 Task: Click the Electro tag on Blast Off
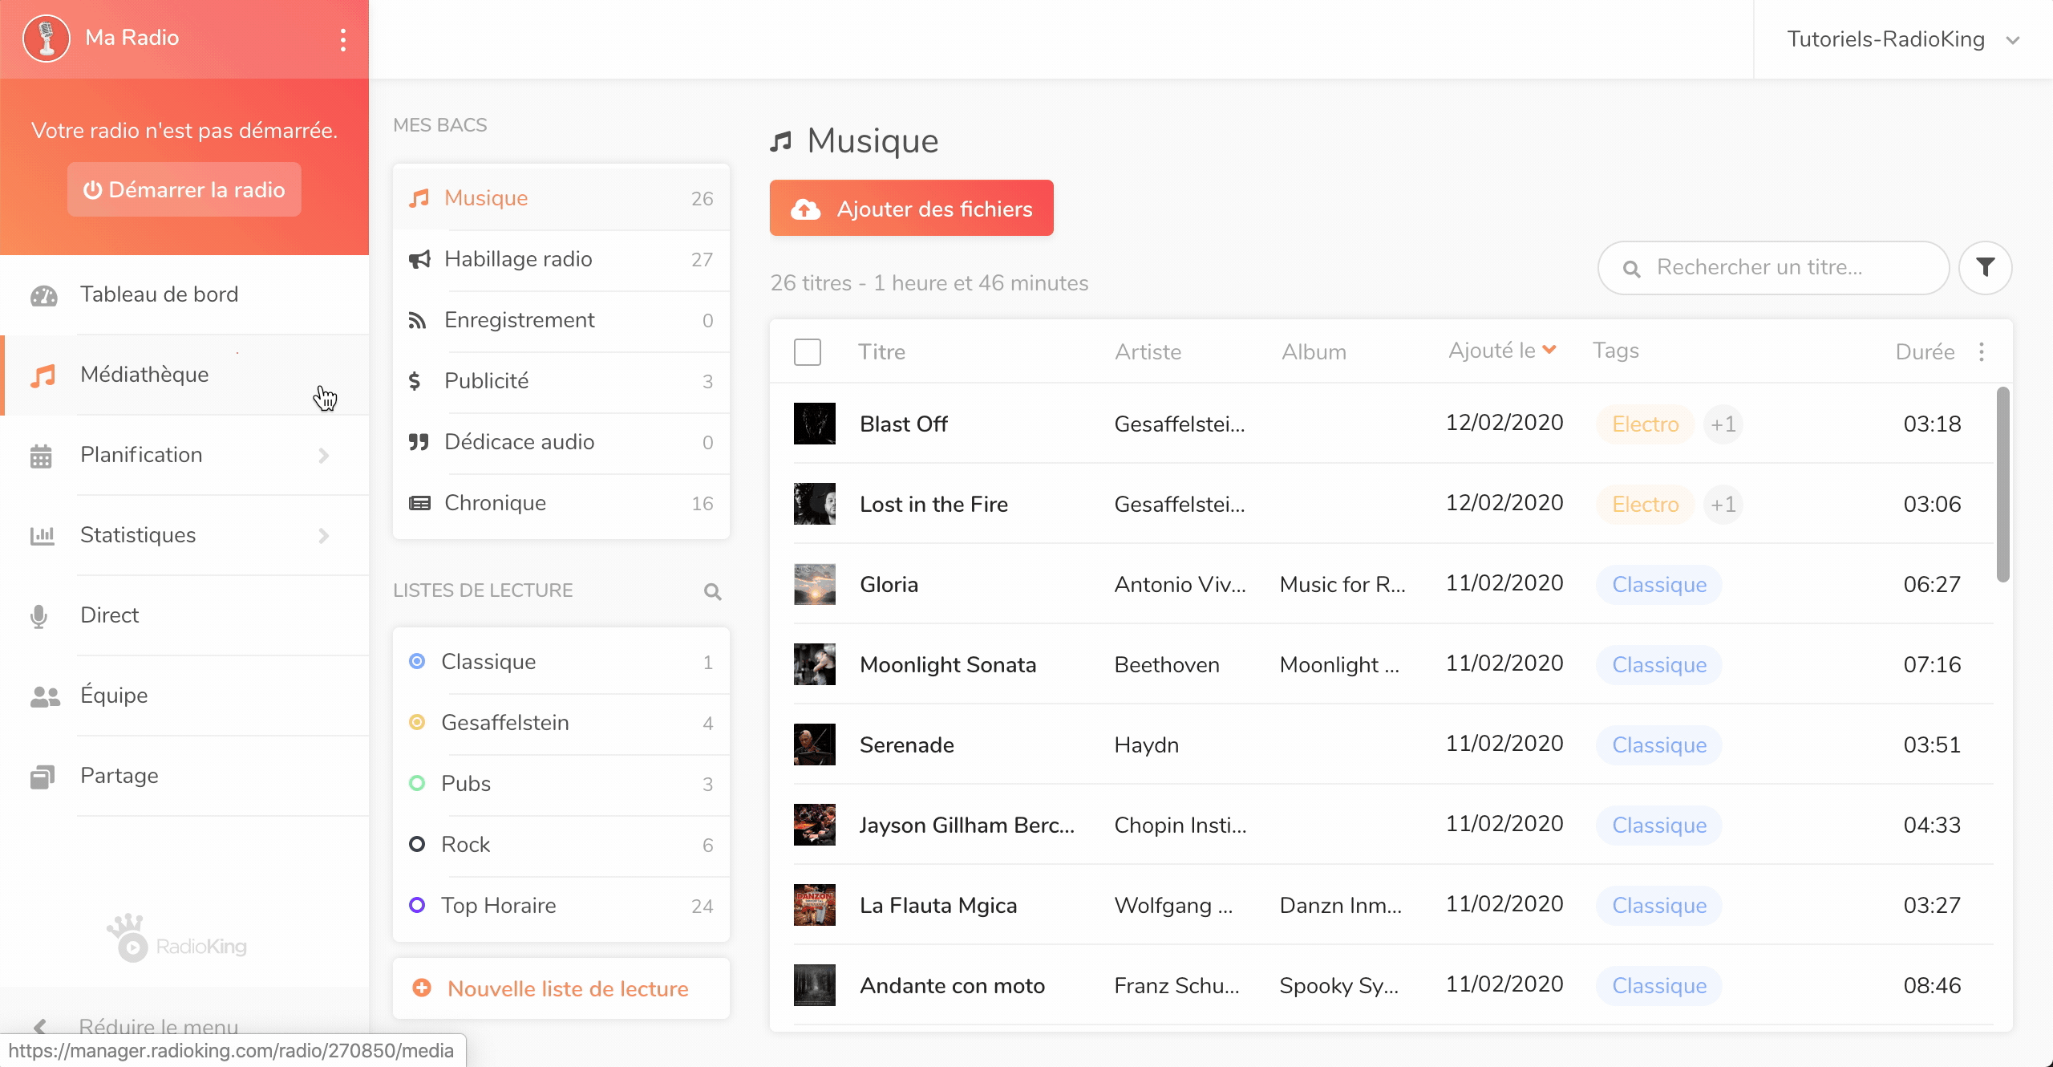pyautogui.click(x=1645, y=424)
